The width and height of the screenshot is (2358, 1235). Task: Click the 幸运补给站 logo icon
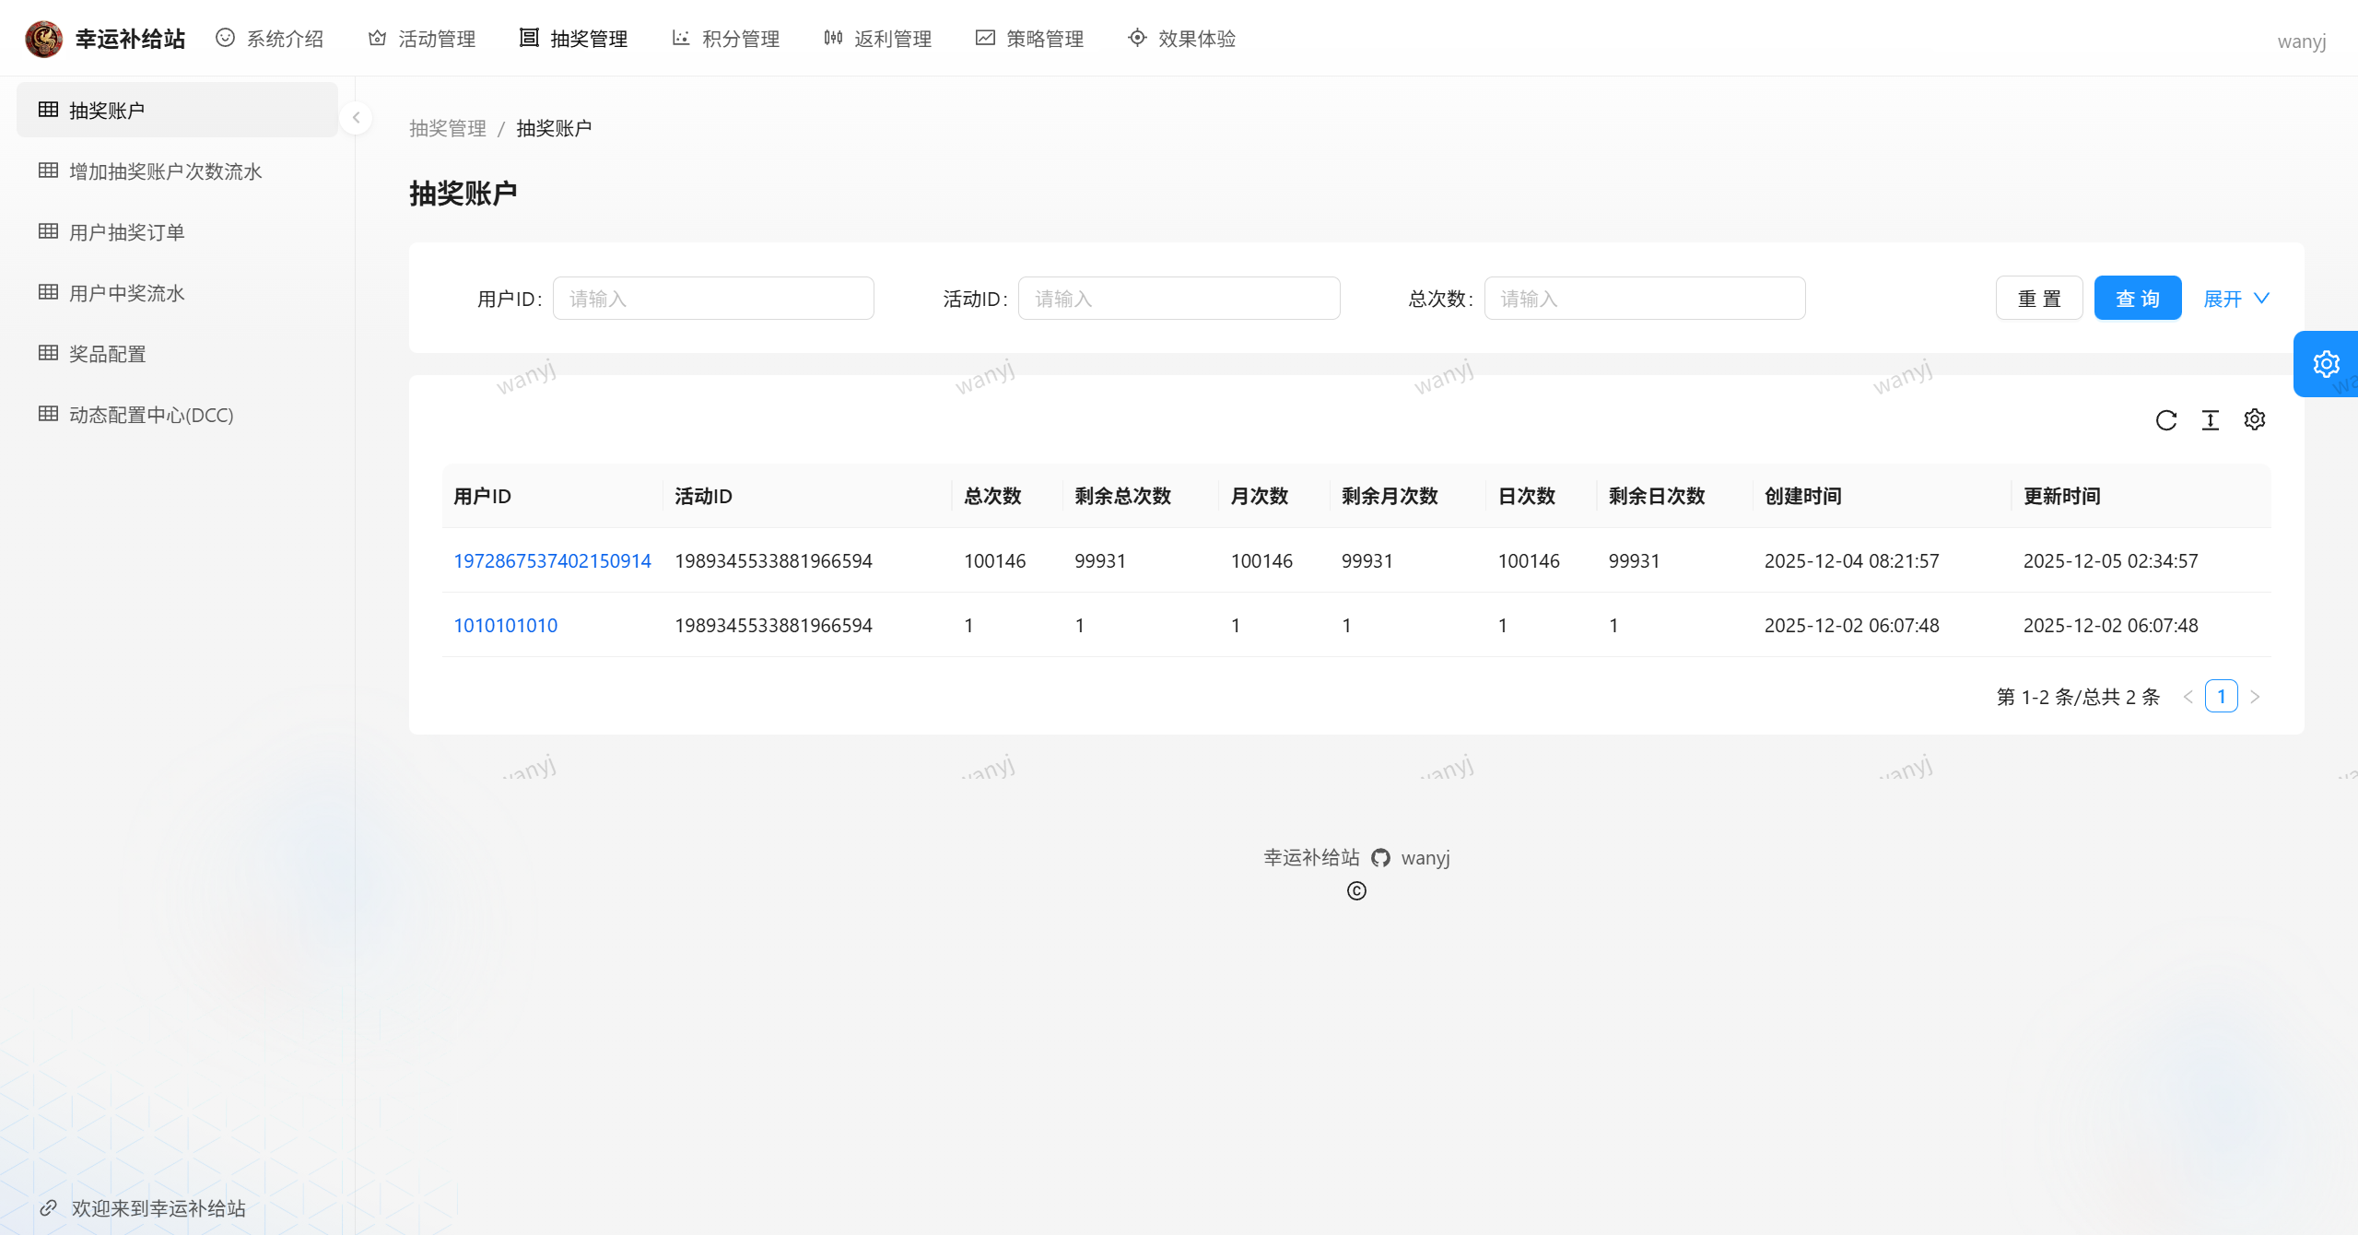pos(43,39)
